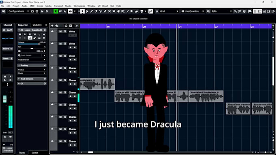Show or hide the right zone

coord(269,11)
